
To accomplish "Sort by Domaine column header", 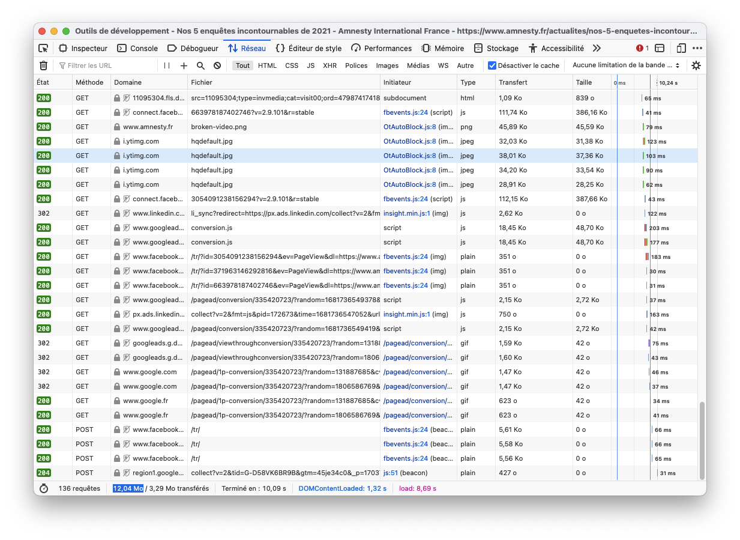I will tap(149, 82).
